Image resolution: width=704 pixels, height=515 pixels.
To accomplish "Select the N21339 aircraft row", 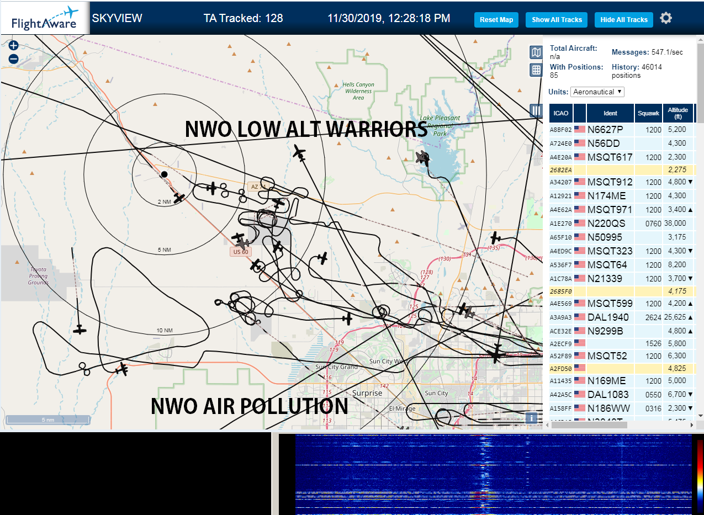I will pos(622,279).
